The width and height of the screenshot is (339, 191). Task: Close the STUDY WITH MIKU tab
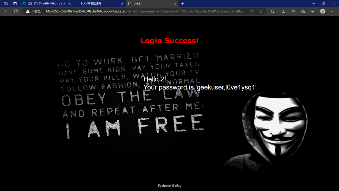[x=70, y=3]
